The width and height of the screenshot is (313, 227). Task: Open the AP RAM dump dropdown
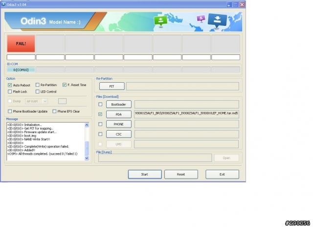pos(36,101)
